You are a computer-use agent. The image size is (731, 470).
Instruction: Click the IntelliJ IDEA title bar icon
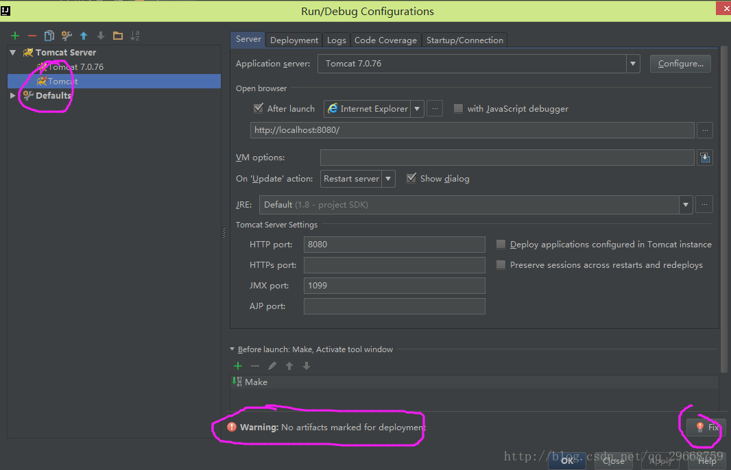click(x=5, y=10)
